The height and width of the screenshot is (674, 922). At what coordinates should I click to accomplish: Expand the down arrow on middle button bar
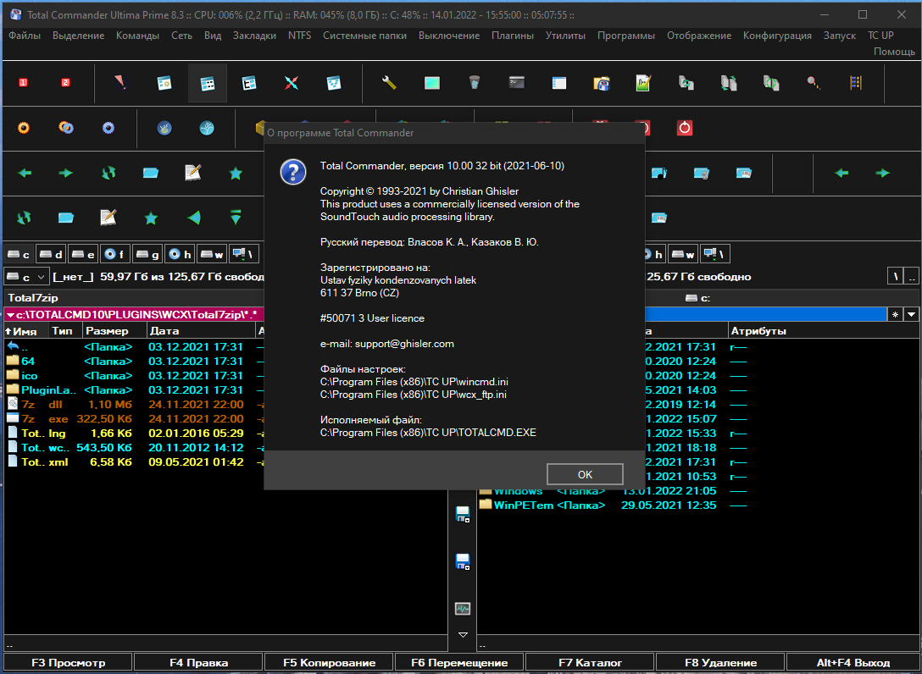click(463, 635)
